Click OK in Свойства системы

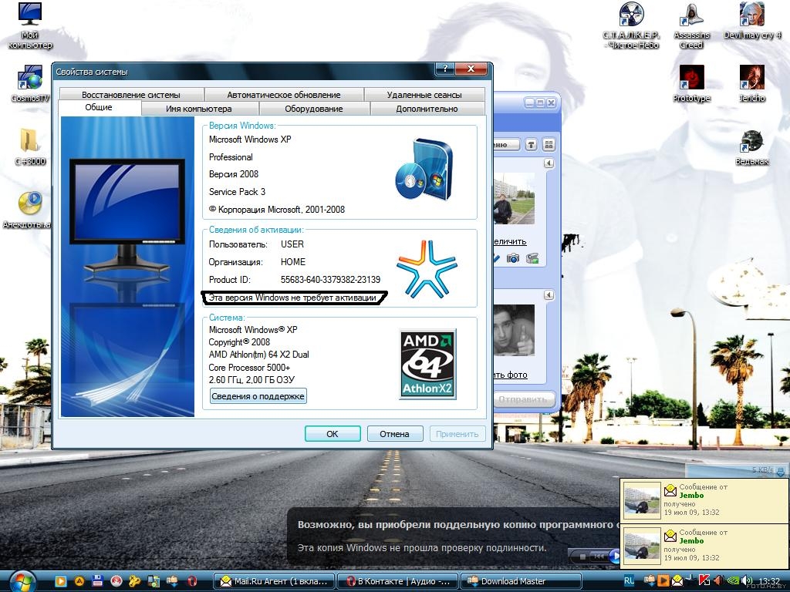coord(333,433)
